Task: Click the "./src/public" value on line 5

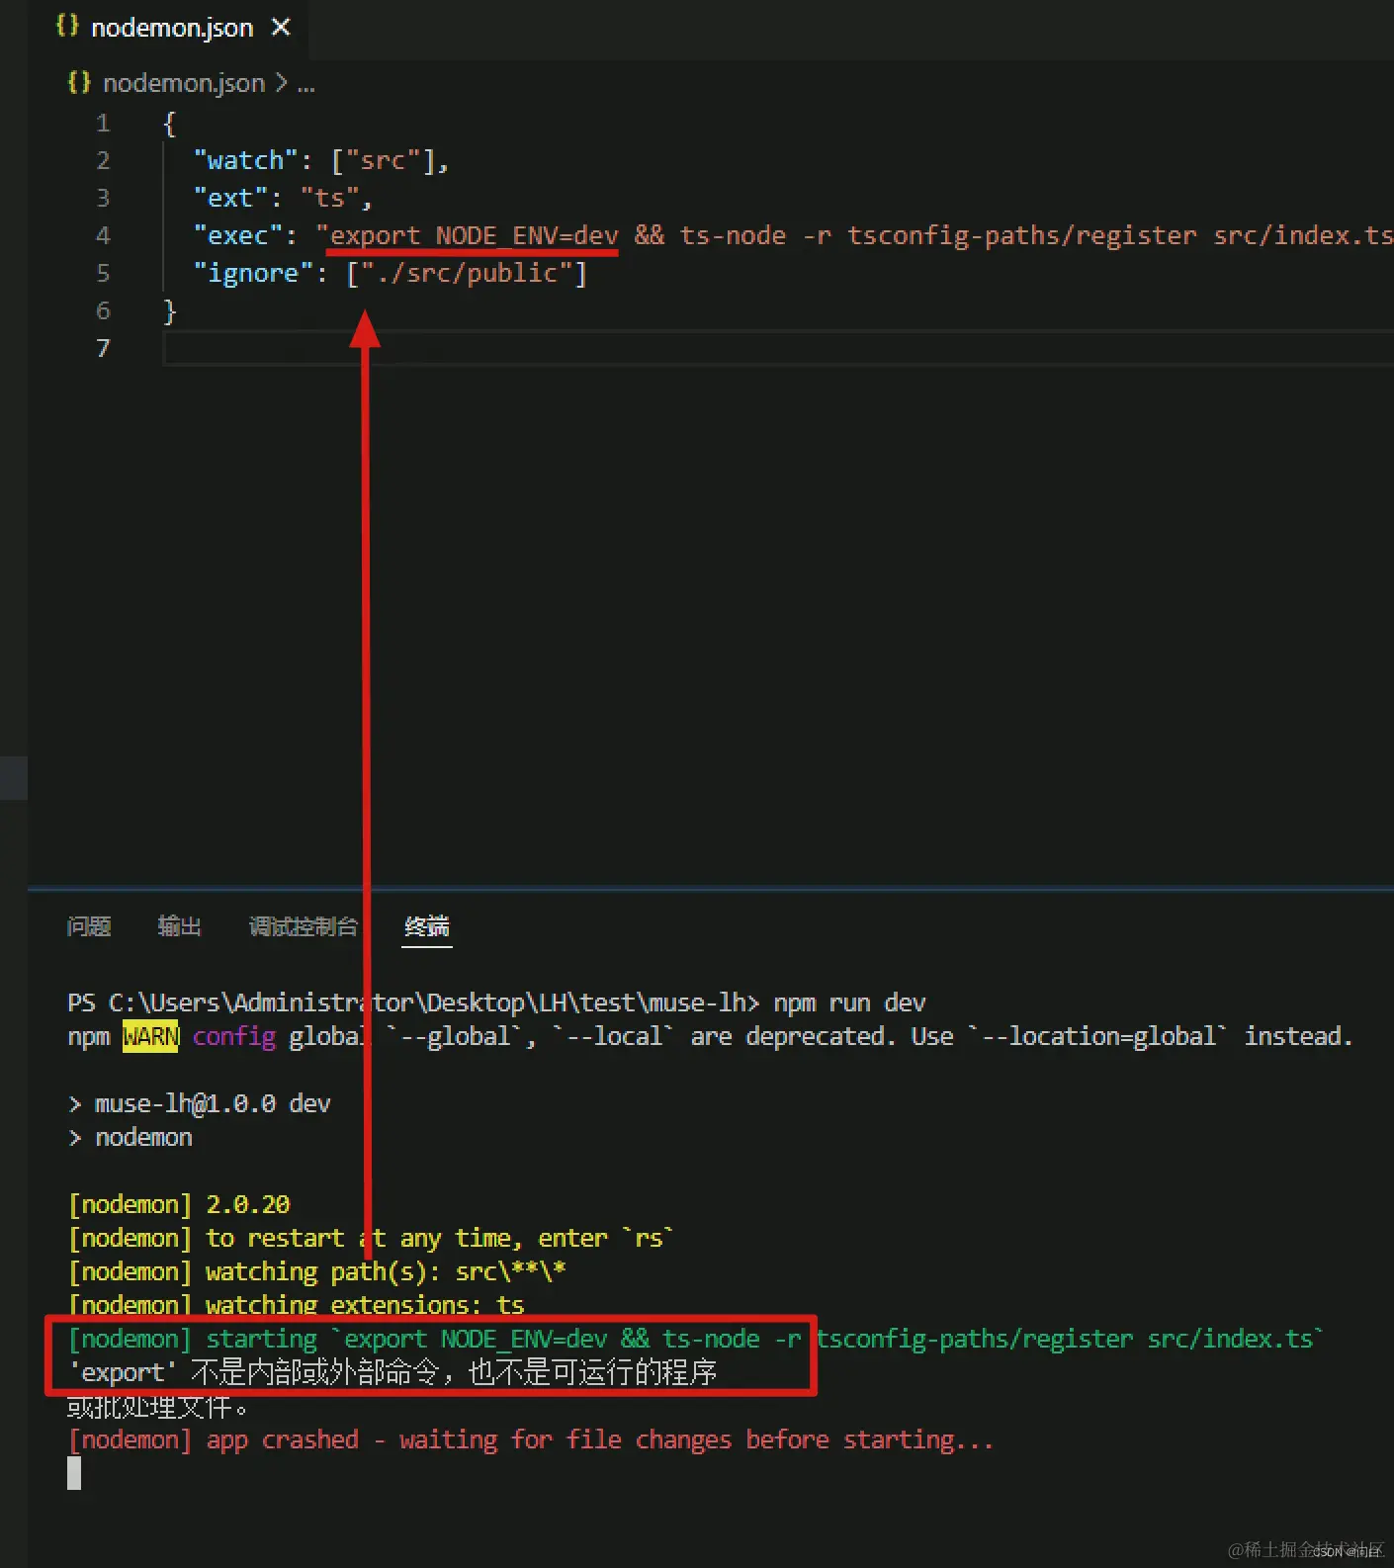Action: point(467,273)
